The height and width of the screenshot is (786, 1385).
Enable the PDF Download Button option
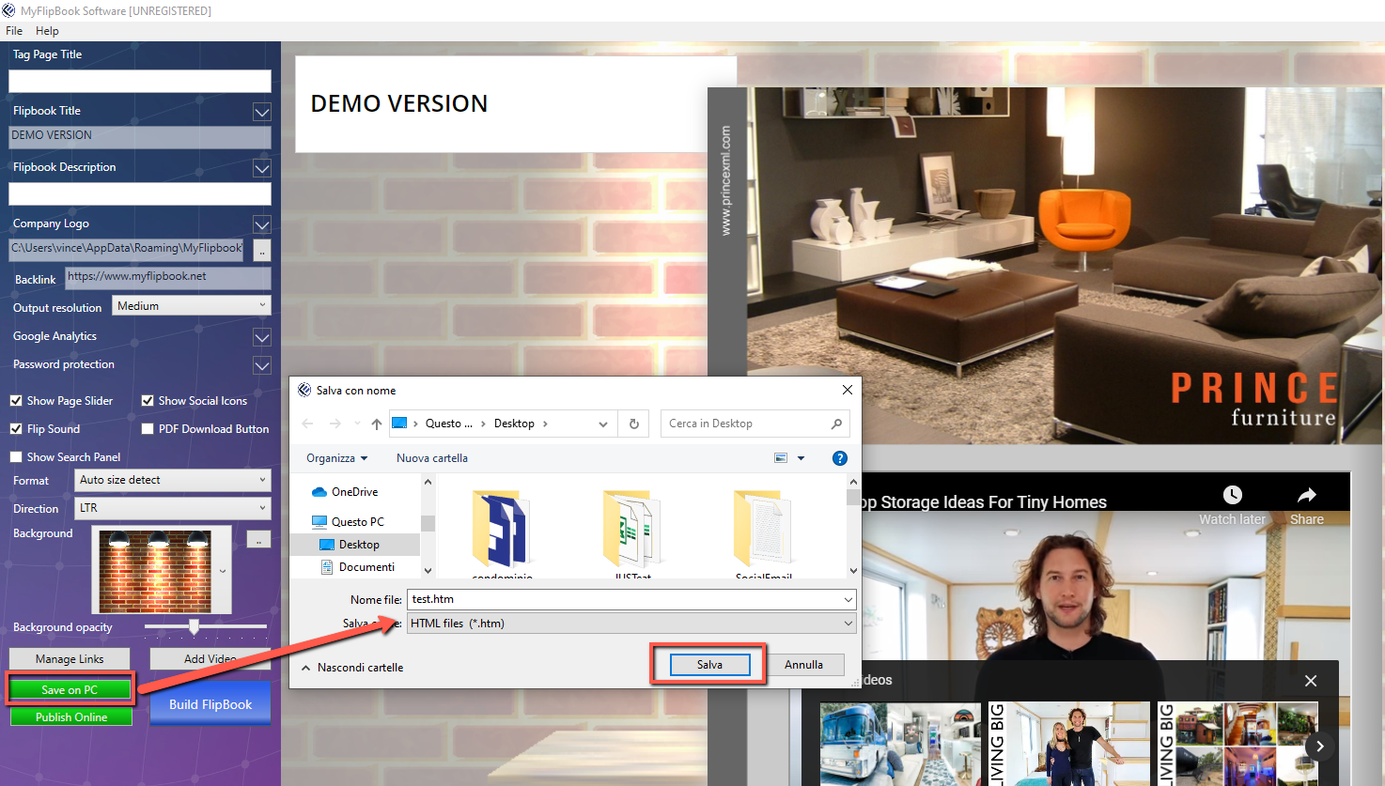pyautogui.click(x=148, y=428)
